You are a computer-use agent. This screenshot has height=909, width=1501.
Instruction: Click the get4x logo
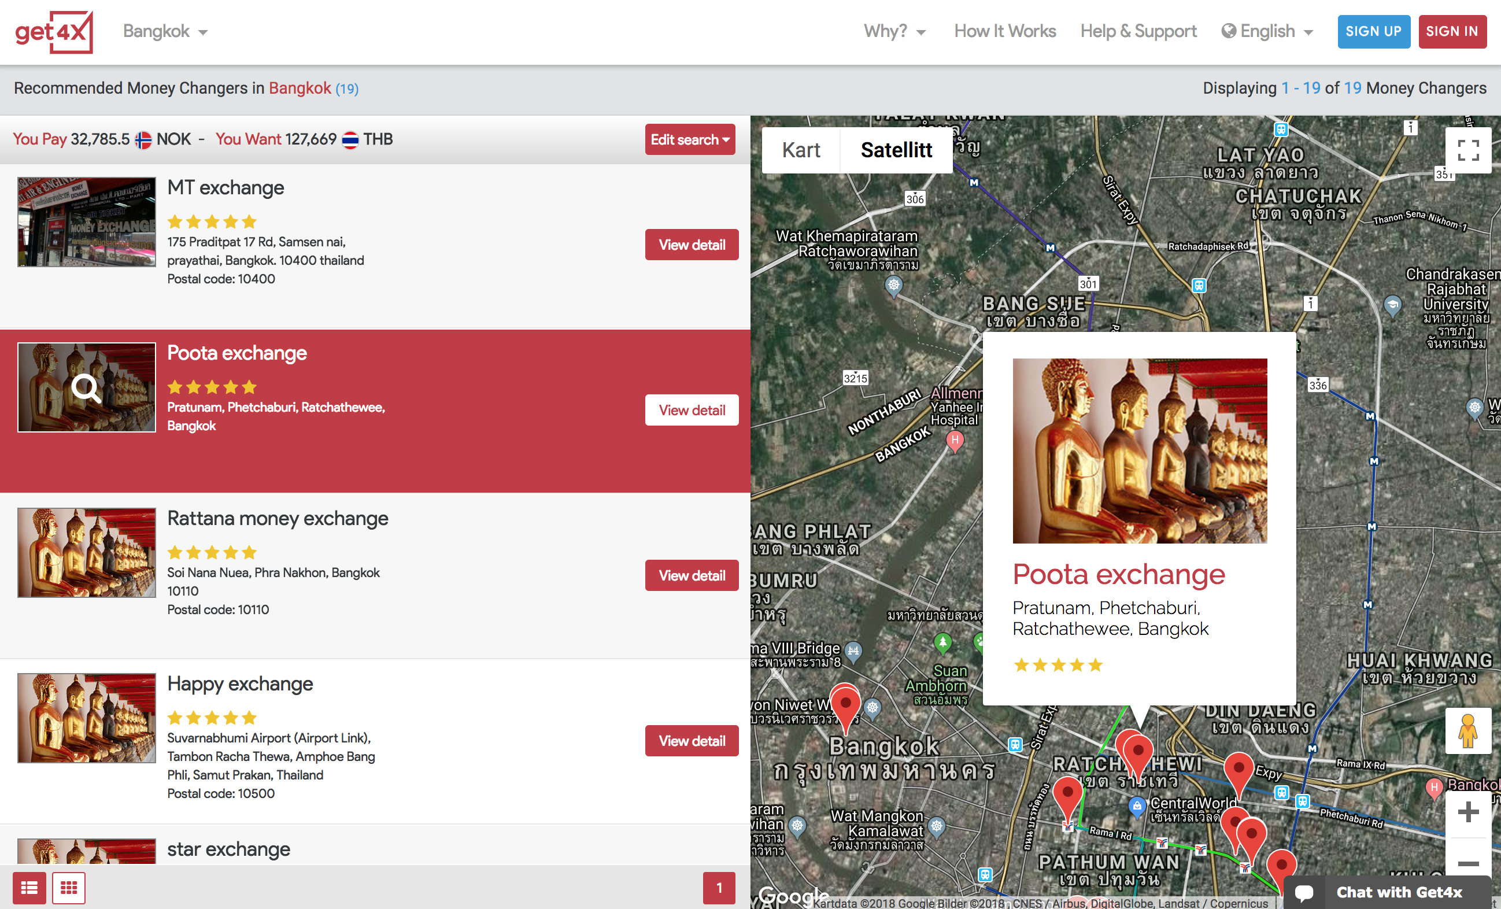coord(54,32)
